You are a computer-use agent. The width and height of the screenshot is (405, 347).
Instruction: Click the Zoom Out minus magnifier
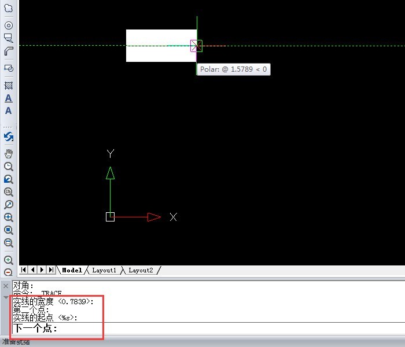point(8,272)
